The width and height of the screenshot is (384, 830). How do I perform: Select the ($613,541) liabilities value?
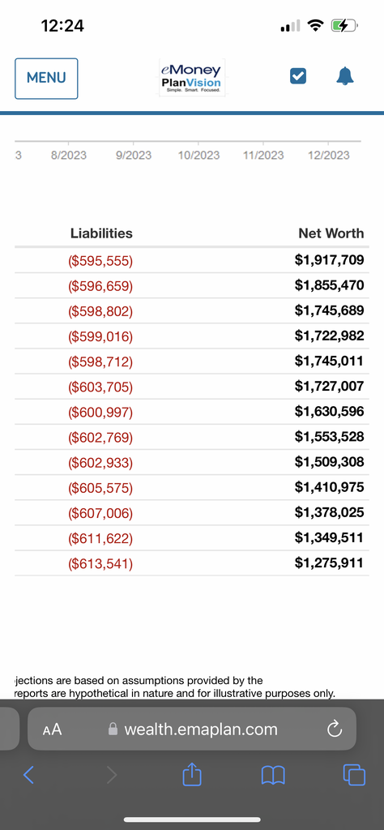coord(100,564)
